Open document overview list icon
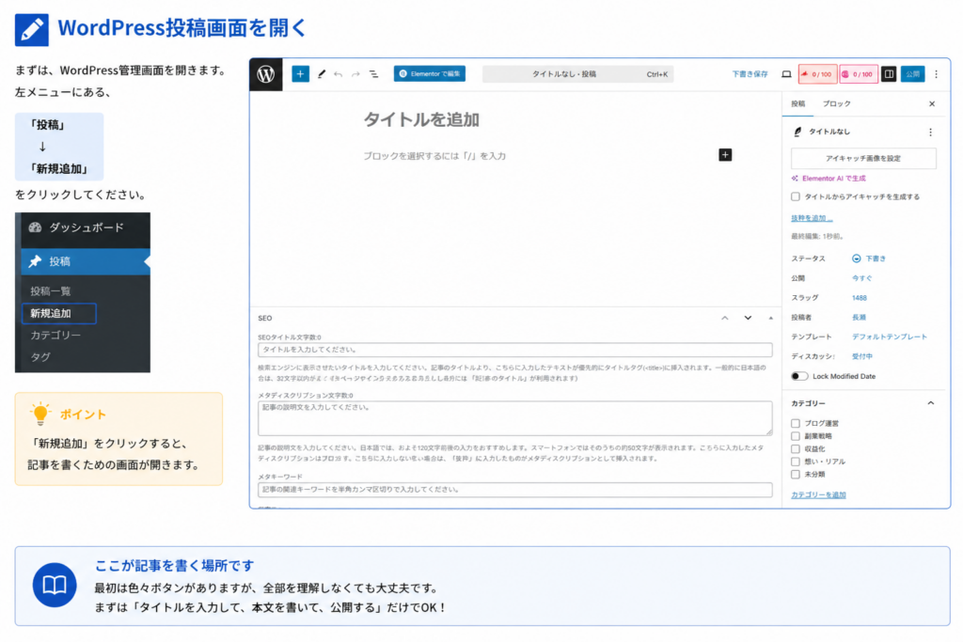Screen dimensions: 963x642 (373, 74)
